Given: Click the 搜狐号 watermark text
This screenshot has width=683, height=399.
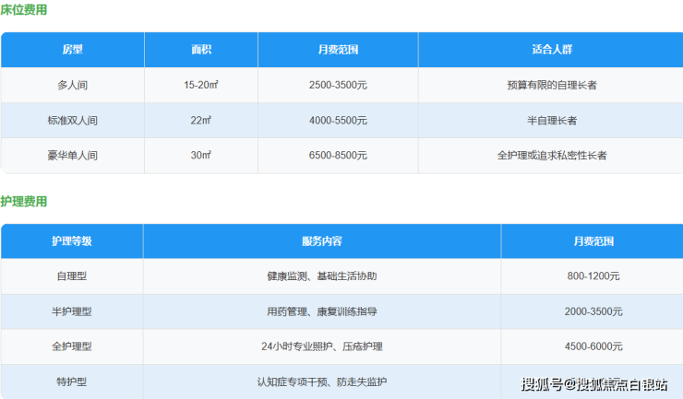Looking at the screenshot, I should (542, 384).
